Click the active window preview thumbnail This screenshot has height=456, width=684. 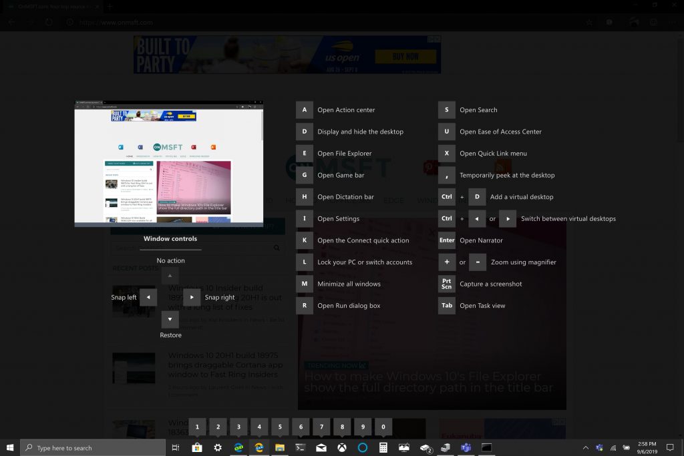tap(169, 164)
